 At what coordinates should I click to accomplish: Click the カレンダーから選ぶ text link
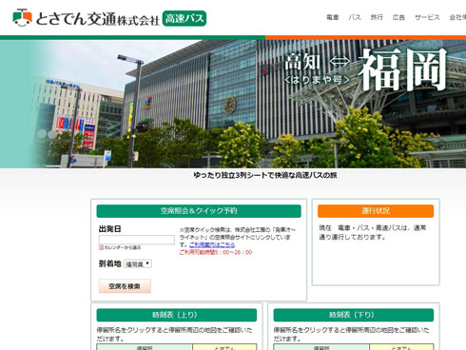click(123, 247)
